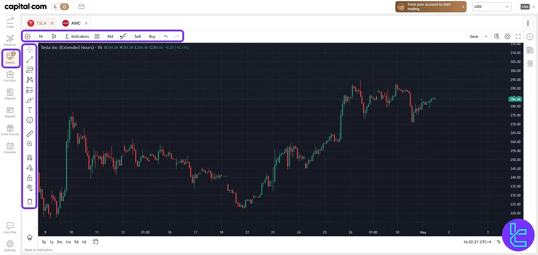Toggle the dark/light theme switch
The height and width of the screenshot is (255, 538).
click(x=60, y=7)
